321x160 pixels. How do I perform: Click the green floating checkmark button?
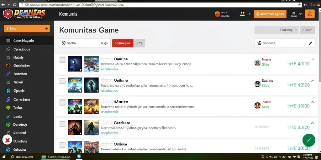tap(309, 140)
